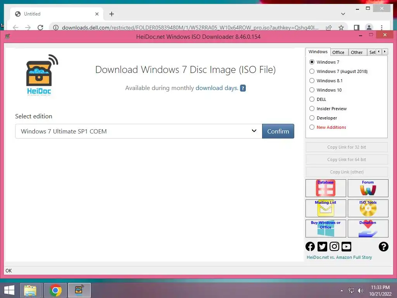Screen dimensions: 397x298
Task: Click the Chrome address bar URL
Action: click(x=190, y=28)
